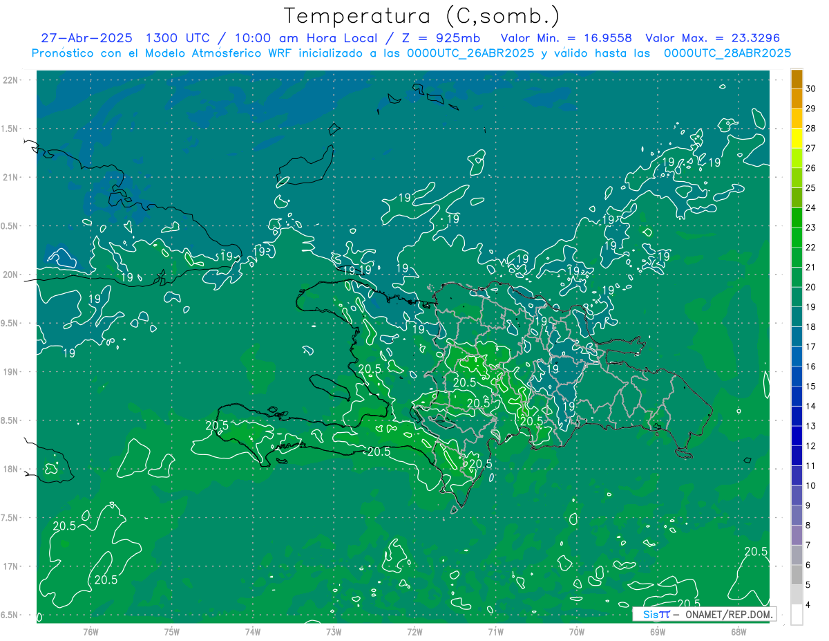Click the color bar label "25"
Image resolution: width=829 pixels, height=641 pixels.
coord(811,187)
